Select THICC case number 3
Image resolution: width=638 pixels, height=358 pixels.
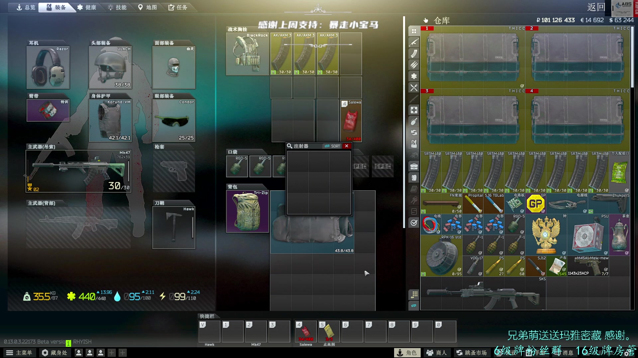473,120
